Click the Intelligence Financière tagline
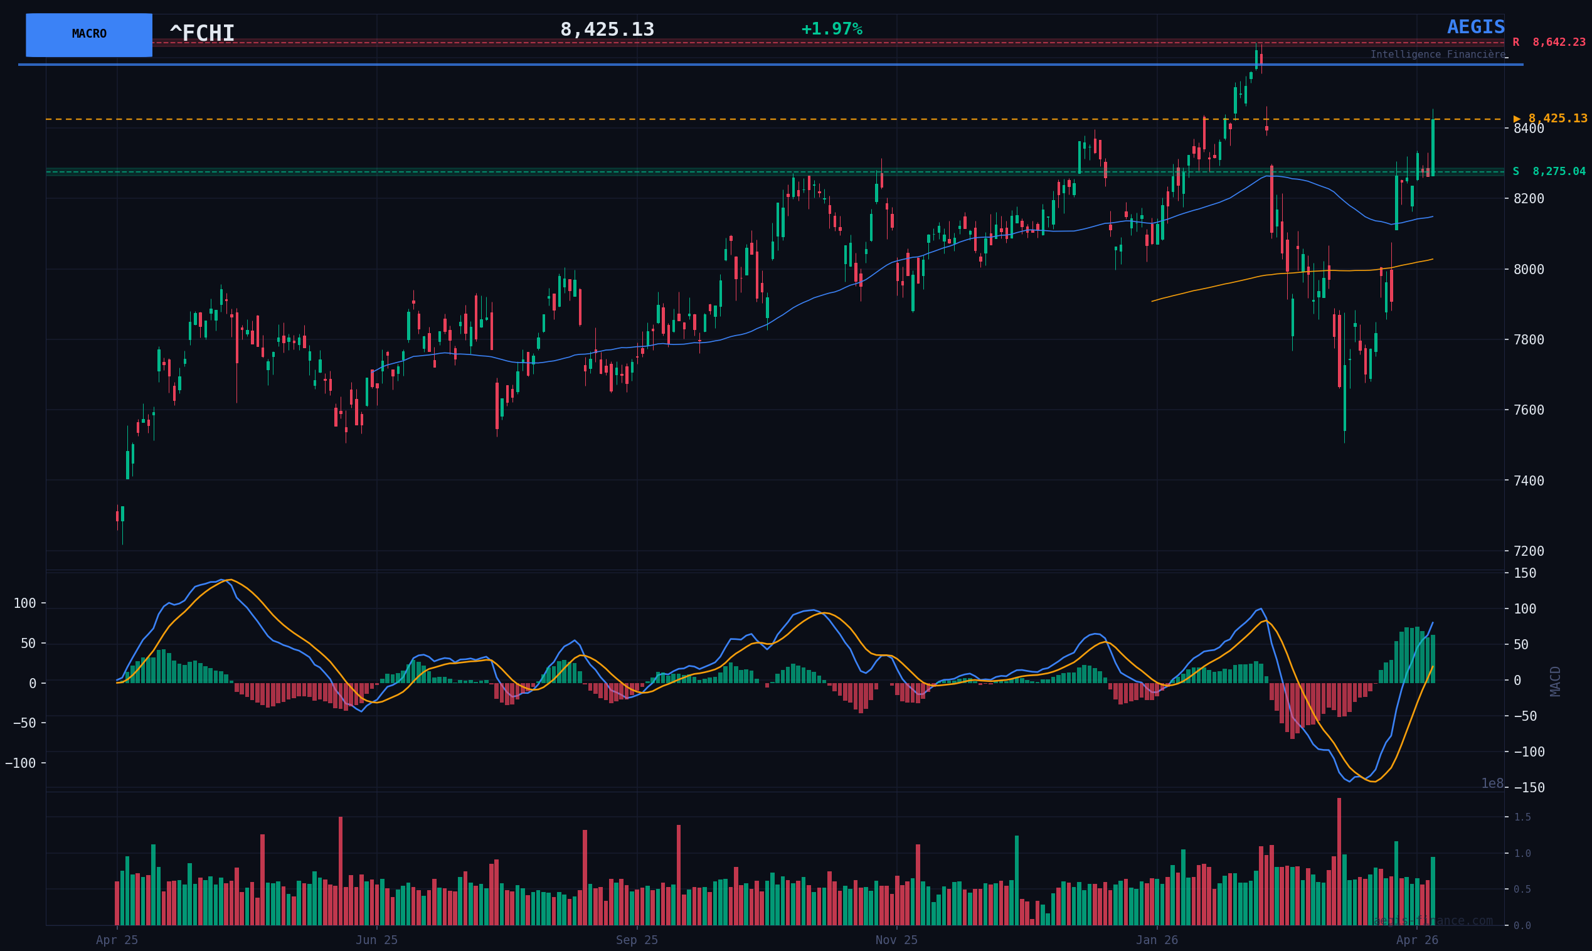This screenshot has width=1592, height=951. (1437, 55)
